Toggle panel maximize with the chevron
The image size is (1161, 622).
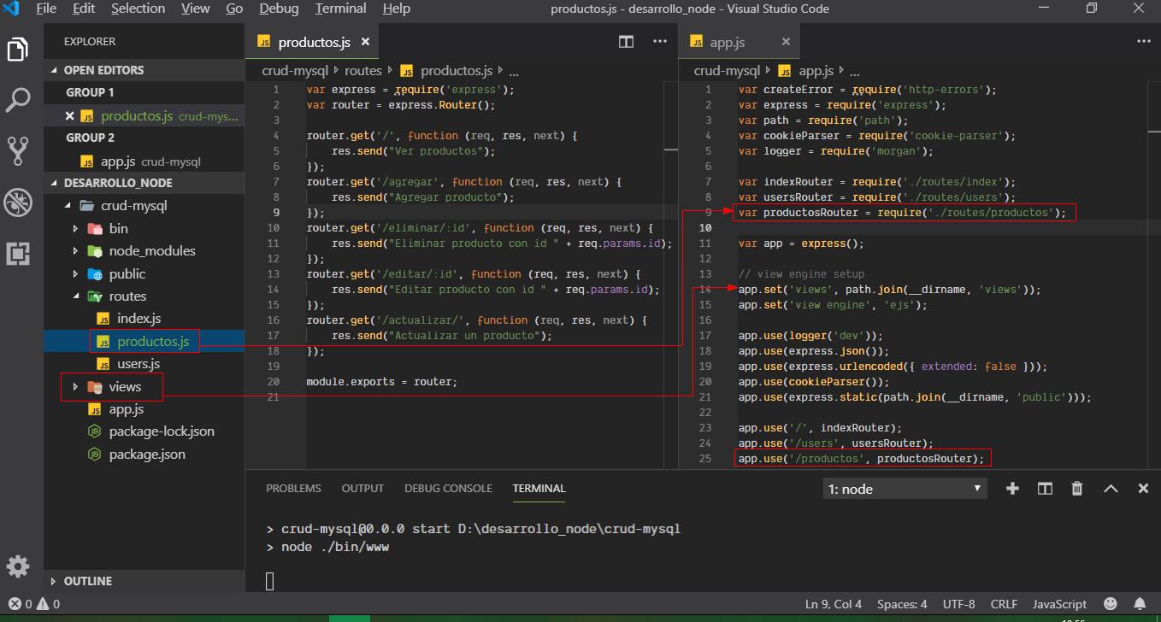pos(1111,488)
